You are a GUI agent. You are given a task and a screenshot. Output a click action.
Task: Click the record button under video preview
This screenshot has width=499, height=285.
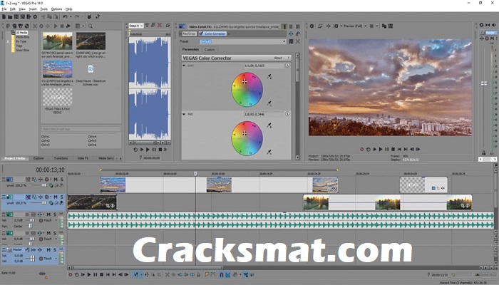click(x=362, y=149)
